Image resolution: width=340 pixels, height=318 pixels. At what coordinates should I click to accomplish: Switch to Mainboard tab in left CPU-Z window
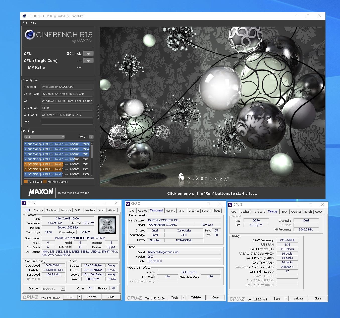(x=52, y=210)
